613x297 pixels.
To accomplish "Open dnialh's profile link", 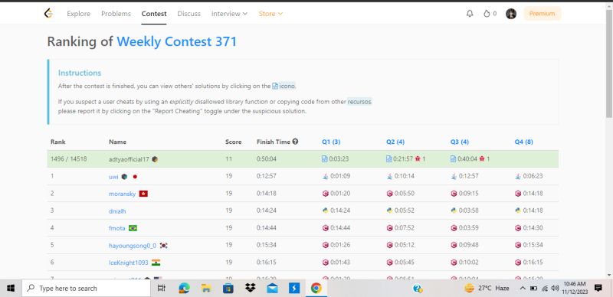I will (117, 211).
